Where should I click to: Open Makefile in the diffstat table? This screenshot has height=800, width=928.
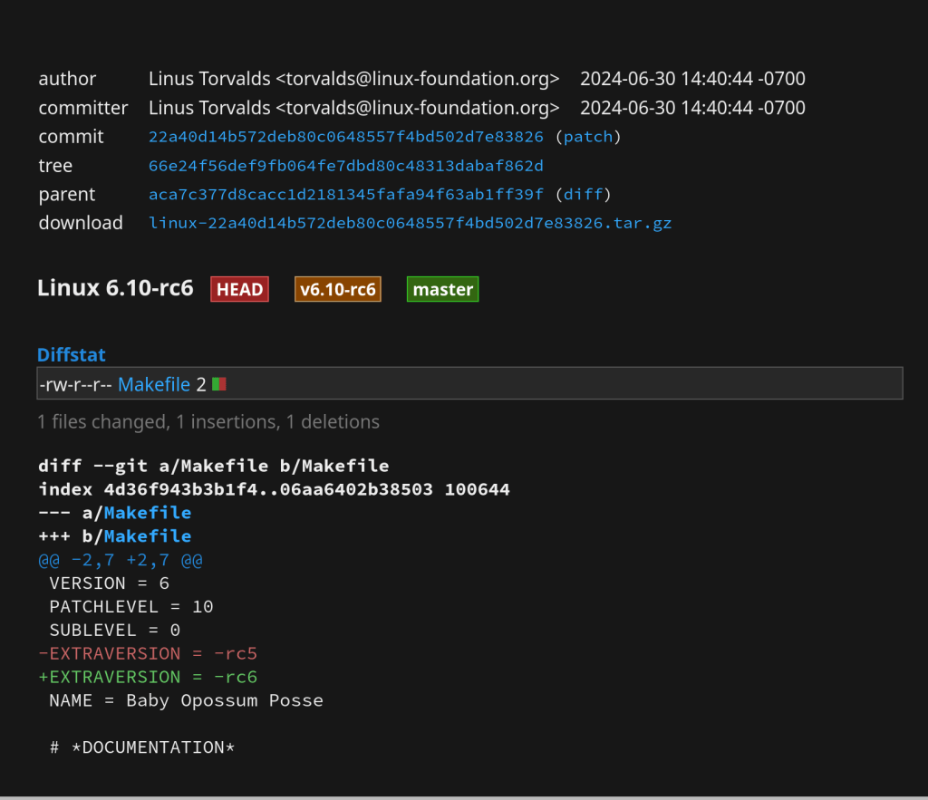[x=154, y=384]
